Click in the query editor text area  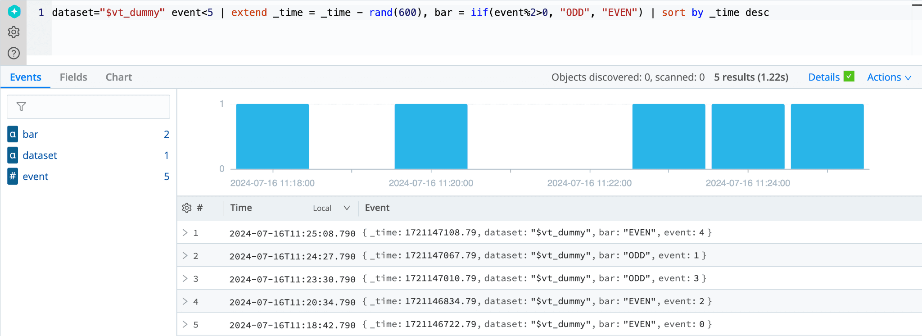(x=450, y=36)
